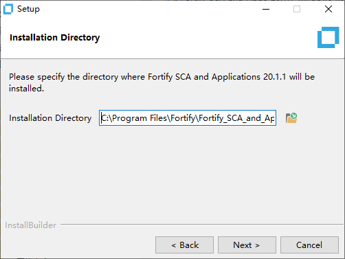The height and width of the screenshot is (259, 345).
Task: Click the blue Fortify logo in header
Action: (x=328, y=37)
